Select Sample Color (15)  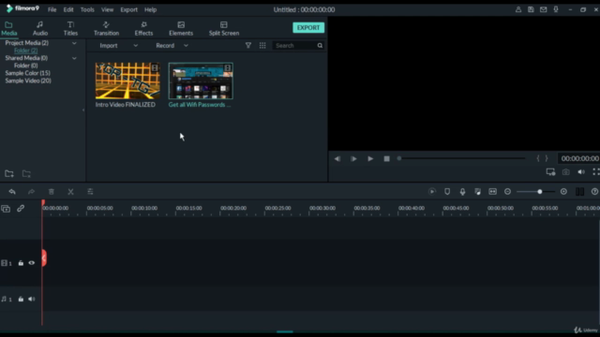(x=27, y=73)
